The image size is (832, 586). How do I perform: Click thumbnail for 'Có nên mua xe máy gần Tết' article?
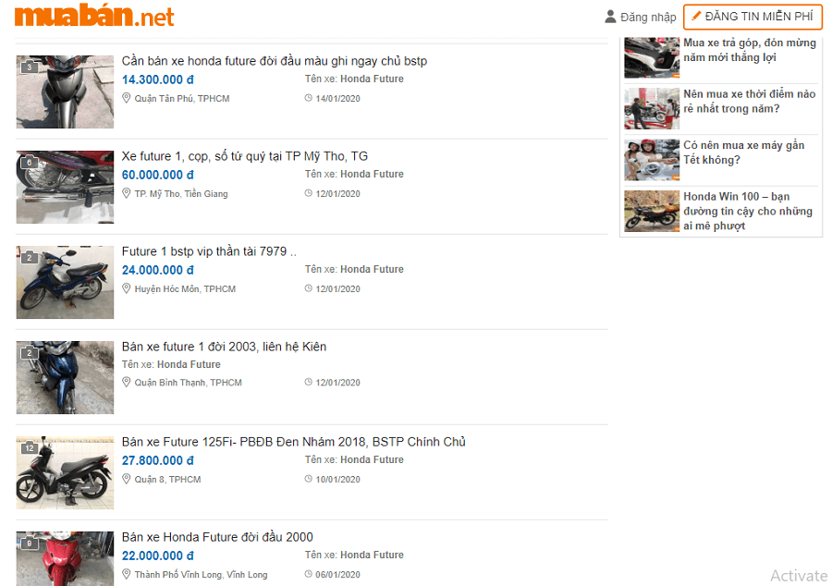pos(652,160)
